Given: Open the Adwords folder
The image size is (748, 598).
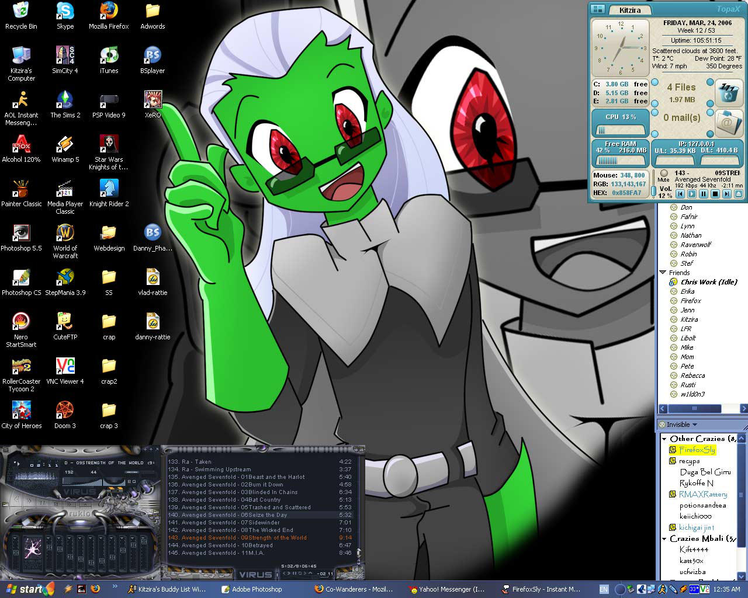Looking at the screenshot, I should click(x=153, y=16).
